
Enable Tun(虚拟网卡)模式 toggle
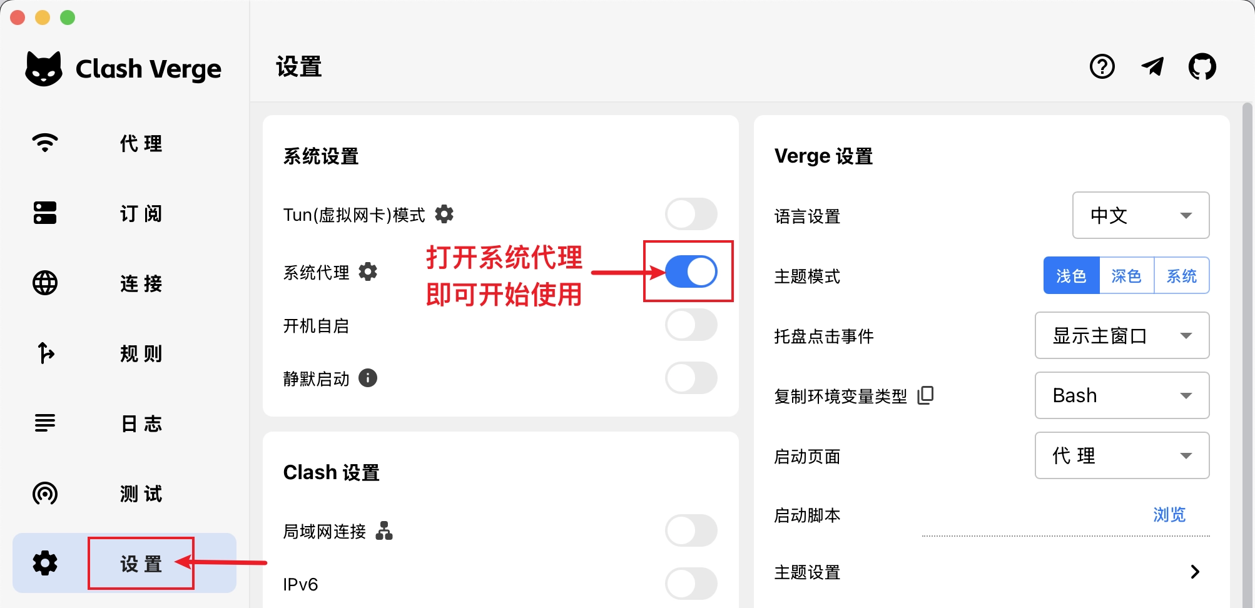[691, 214]
